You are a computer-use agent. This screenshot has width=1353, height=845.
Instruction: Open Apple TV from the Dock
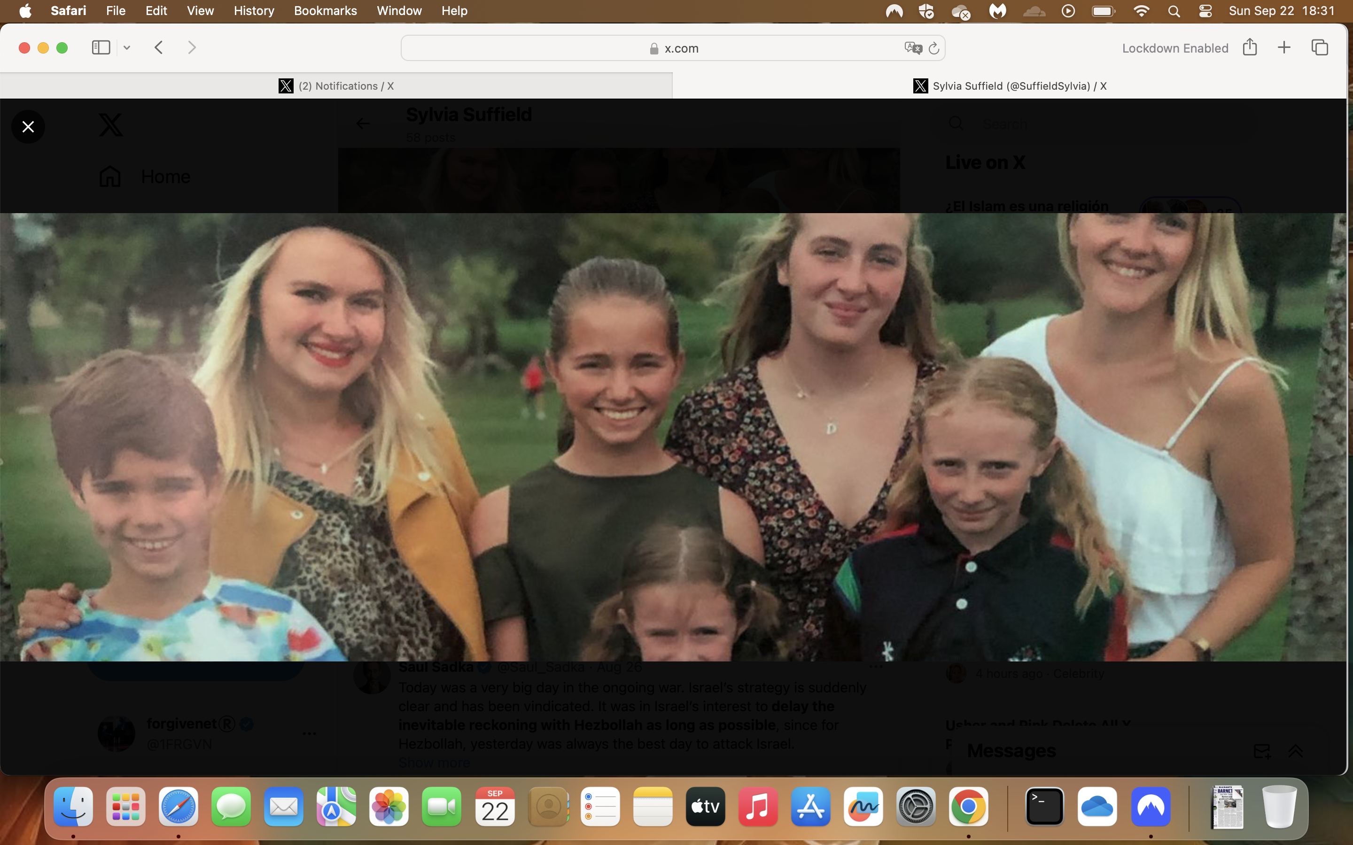click(706, 807)
